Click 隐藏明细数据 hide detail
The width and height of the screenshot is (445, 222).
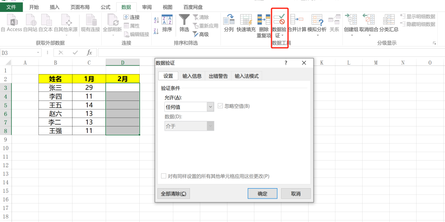(417, 24)
